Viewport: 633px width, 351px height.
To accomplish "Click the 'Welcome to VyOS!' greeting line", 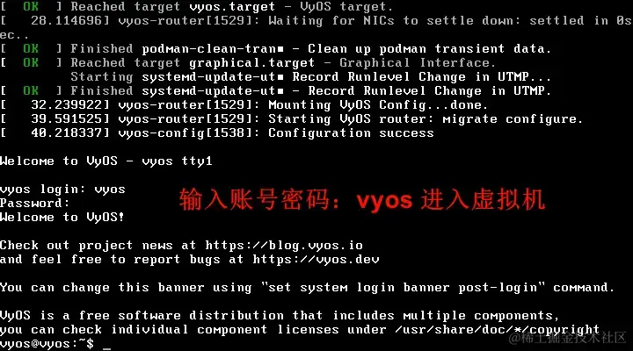I will point(62,218).
